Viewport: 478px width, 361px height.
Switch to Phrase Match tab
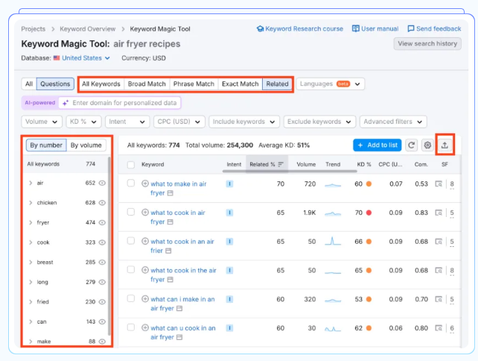pyautogui.click(x=194, y=84)
